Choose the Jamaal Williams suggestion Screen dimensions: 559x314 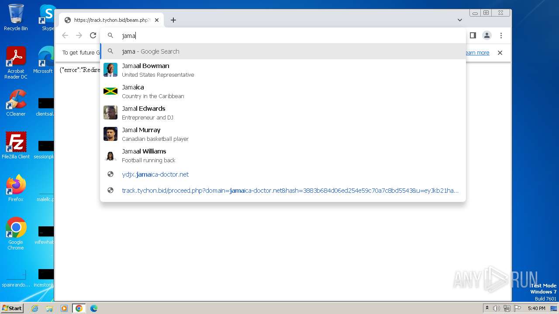(x=283, y=155)
